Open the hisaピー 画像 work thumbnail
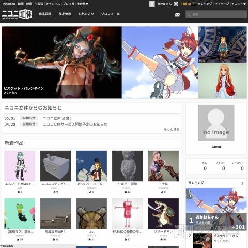This screenshot has width=248, height=248. coord(128,166)
